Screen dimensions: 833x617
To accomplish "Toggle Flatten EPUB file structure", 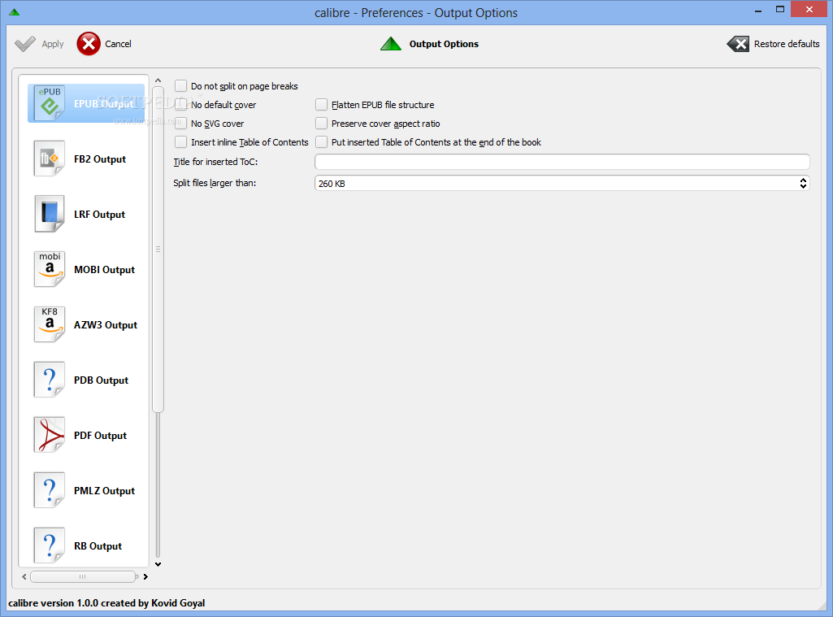I will point(321,105).
